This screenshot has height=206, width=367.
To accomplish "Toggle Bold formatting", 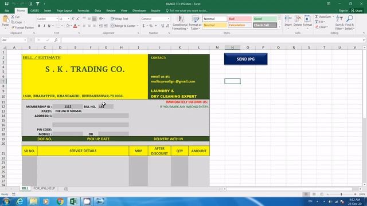I will click(39, 26).
